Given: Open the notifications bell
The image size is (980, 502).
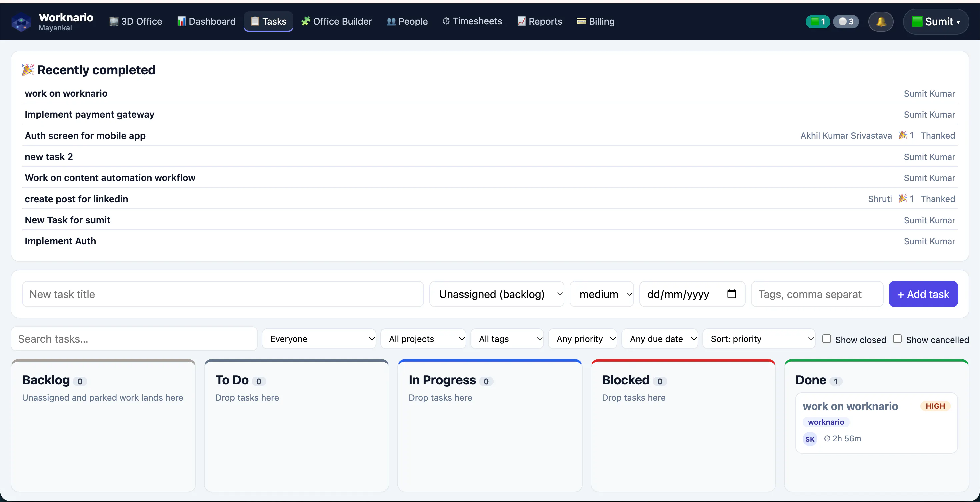Looking at the screenshot, I should [x=881, y=22].
